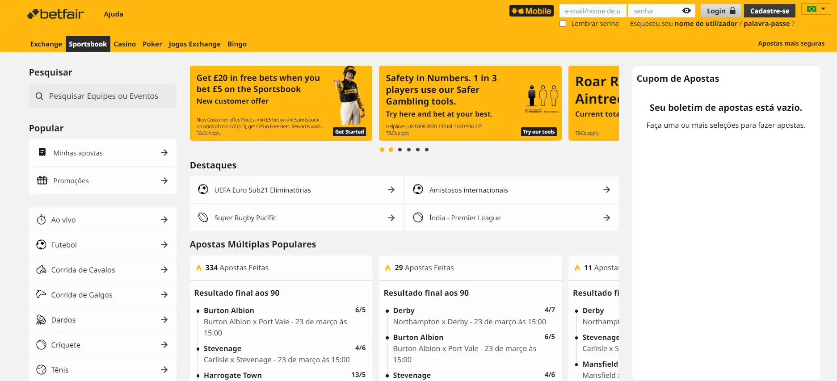The image size is (837, 381).
Task: Open Super Rugby Pacific arrow
Action: [391, 218]
